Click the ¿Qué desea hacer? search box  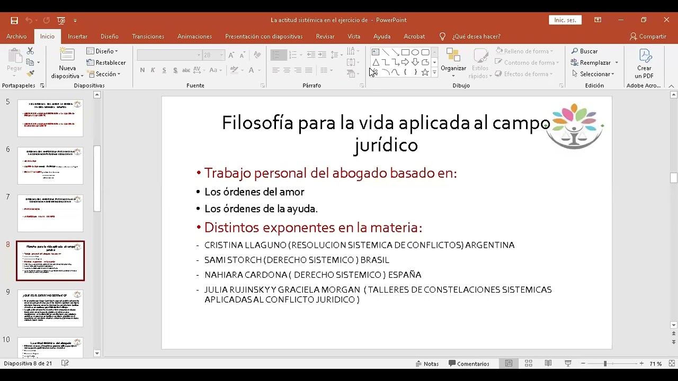[x=476, y=37]
